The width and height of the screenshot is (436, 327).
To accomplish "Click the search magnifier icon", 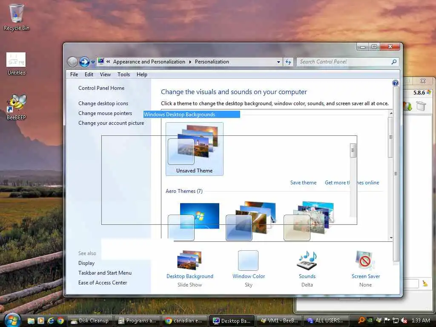I will 394,62.
